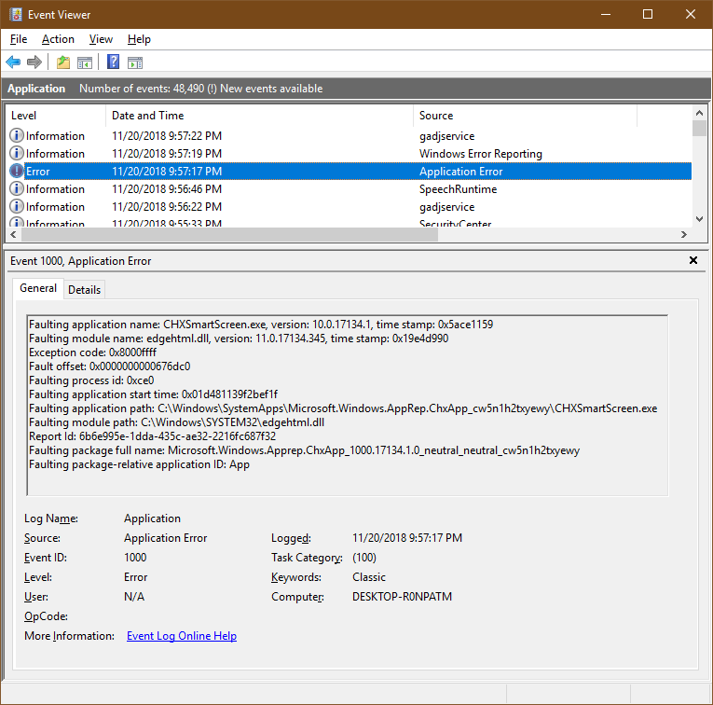Viewport: 713px width, 705px height.
Task: Click the Faulting application start time line
Action: pyautogui.click(x=153, y=394)
